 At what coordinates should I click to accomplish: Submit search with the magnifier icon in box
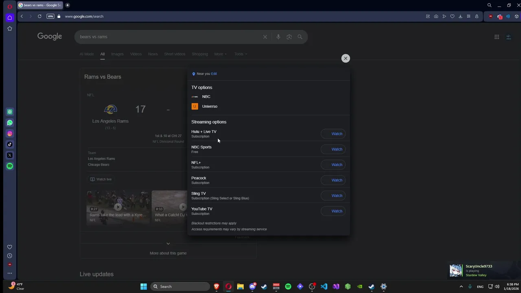click(300, 37)
